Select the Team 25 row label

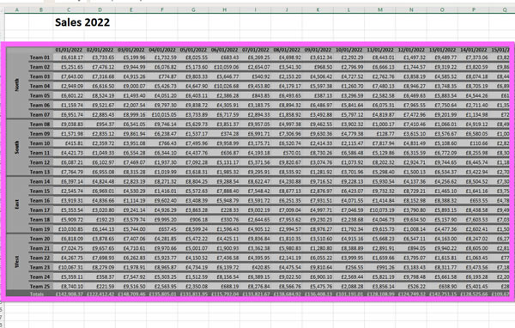point(40,286)
